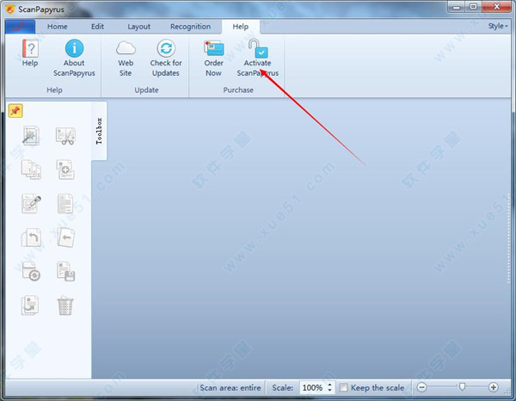The height and width of the screenshot is (401, 516).
Task: Click the Scale 100% input field
Action: (x=313, y=387)
